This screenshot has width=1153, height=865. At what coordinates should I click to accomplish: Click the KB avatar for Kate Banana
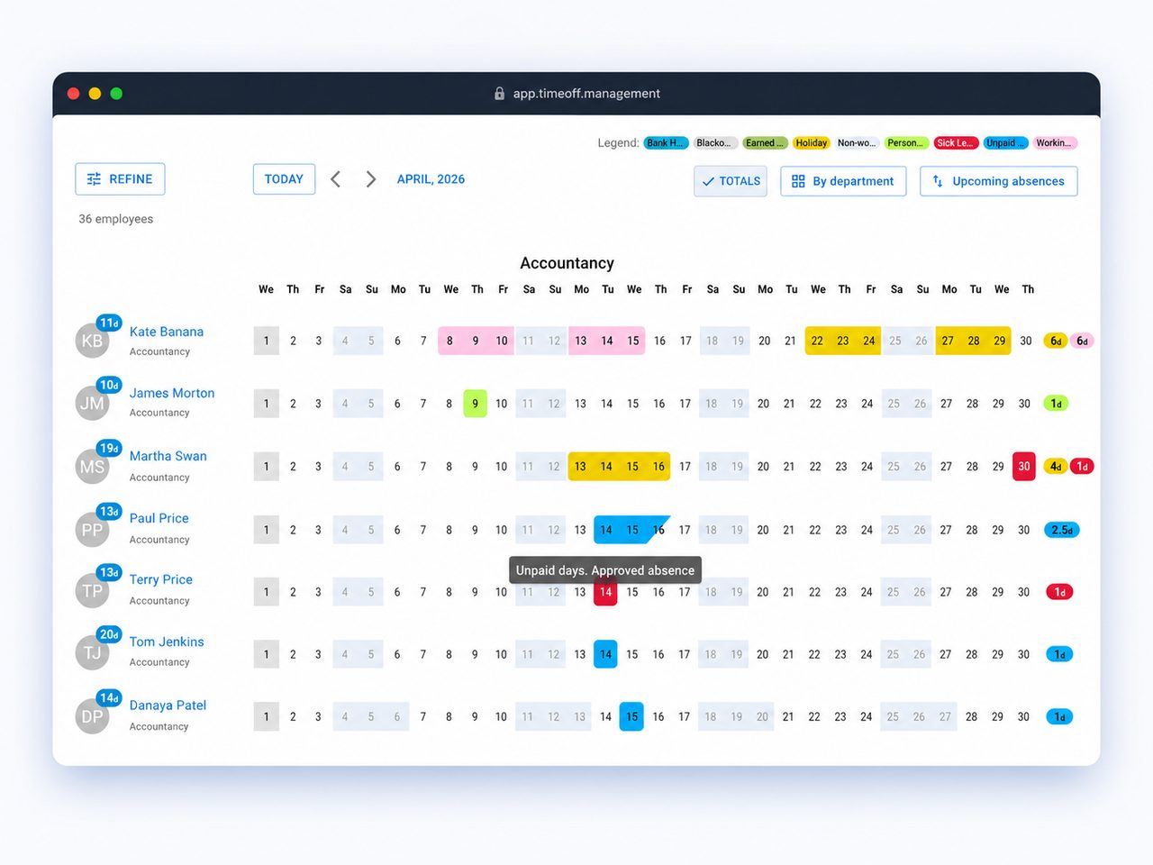click(92, 341)
